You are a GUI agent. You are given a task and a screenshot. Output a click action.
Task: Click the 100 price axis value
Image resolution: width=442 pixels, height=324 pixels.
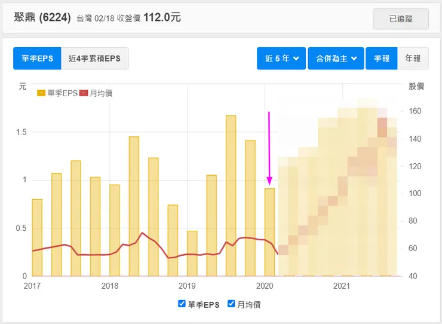(x=415, y=193)
